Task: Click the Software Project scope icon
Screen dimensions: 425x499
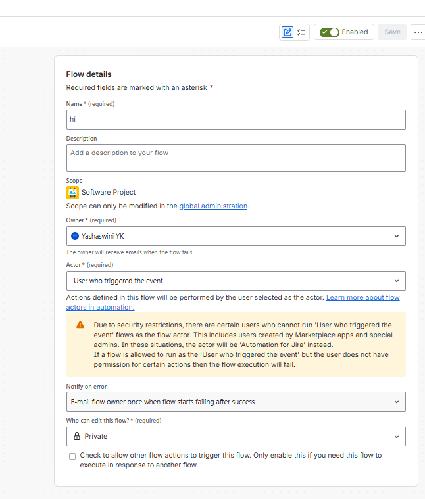Action: coord(72,193)
